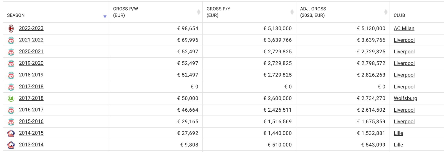Open Lille club link in 2013-2014 row

click(x=398, y=145)
